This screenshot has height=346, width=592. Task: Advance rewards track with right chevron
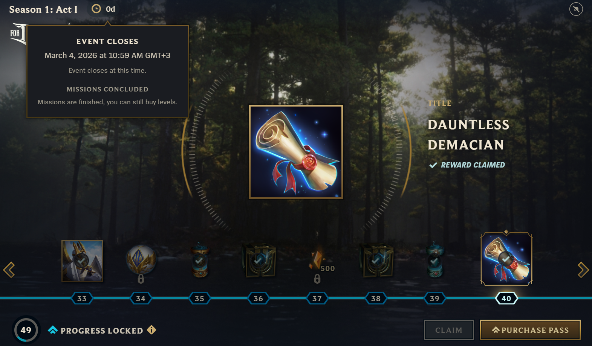tap(583, 270)
